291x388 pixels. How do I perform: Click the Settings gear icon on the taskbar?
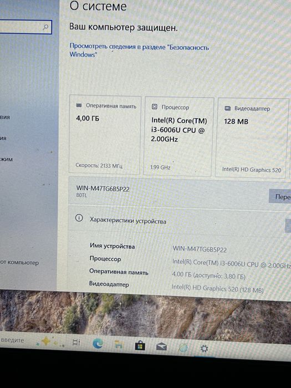[x=204, y=349]
